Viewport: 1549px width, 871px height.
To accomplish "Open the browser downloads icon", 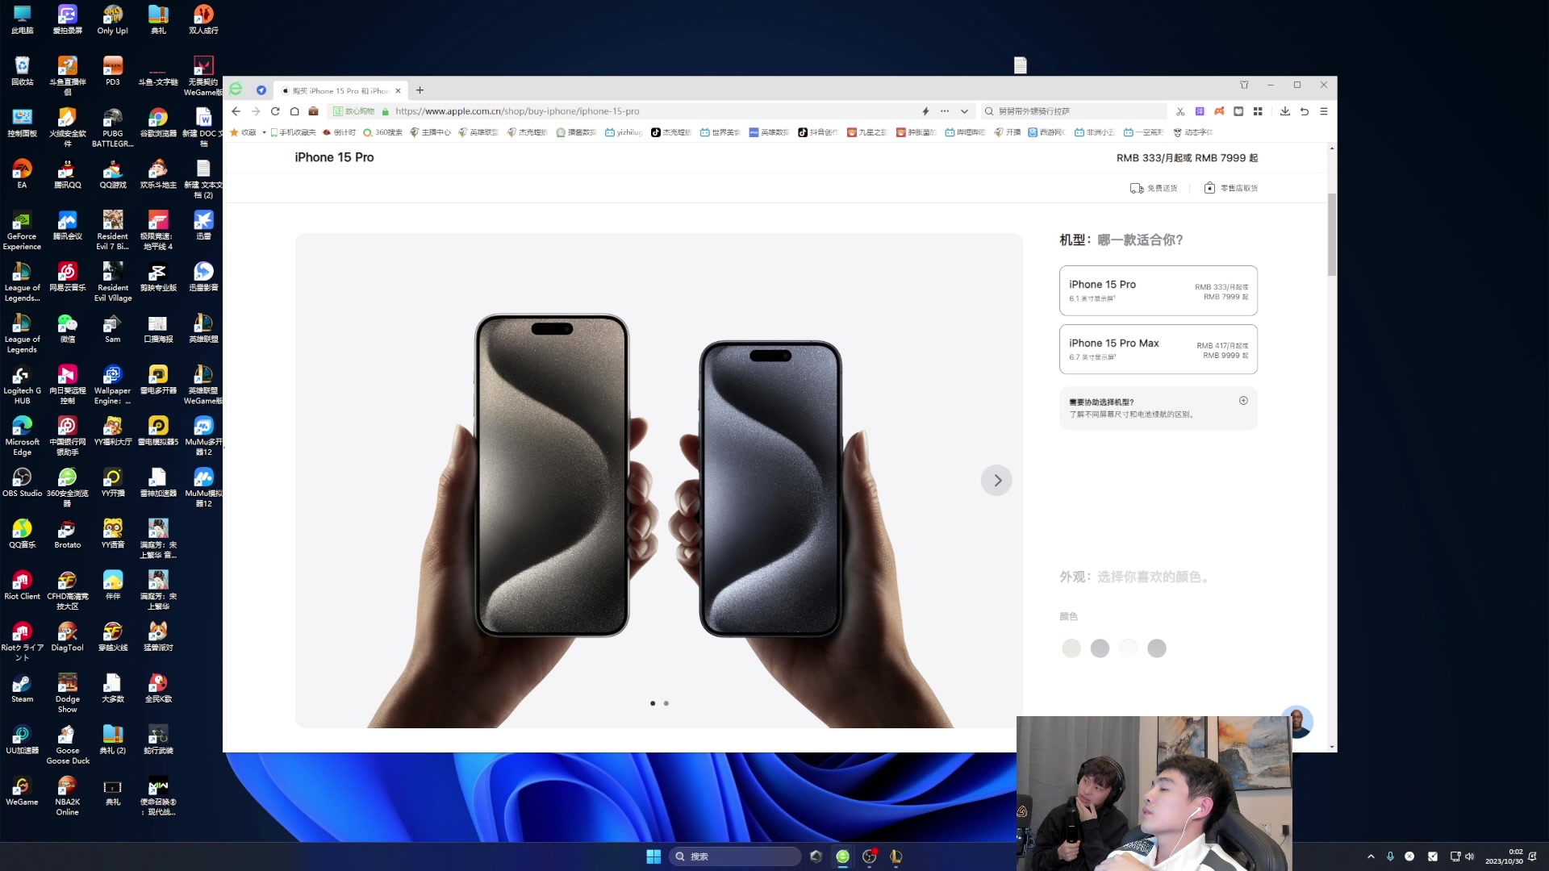I will coord(1285,111).
